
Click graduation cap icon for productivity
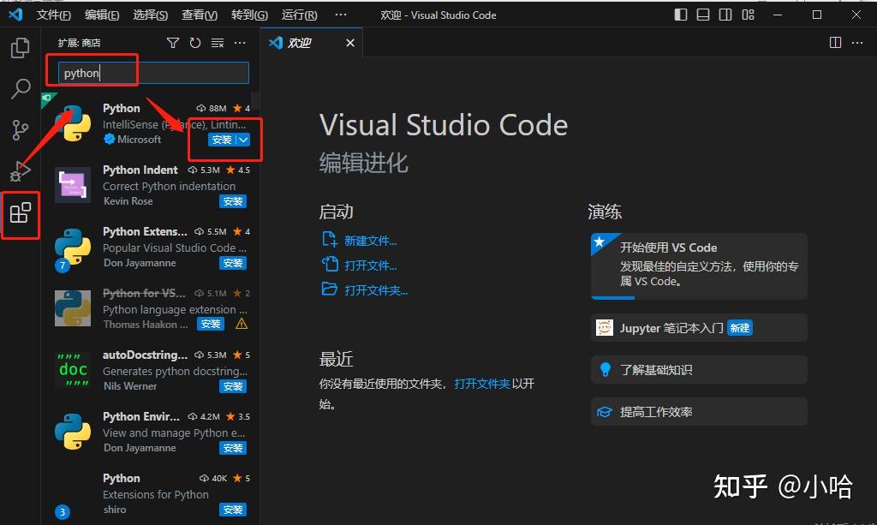click(605, 412)
